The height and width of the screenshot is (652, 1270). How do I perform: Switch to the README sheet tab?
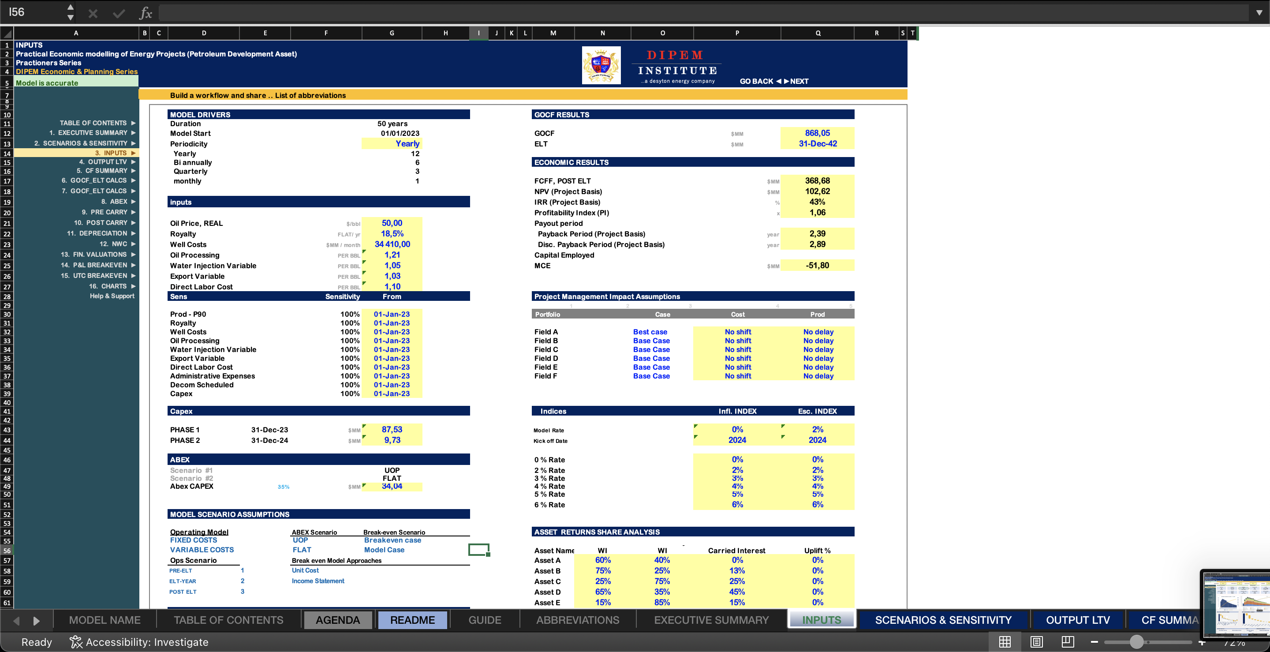click(x=413, y=620)
